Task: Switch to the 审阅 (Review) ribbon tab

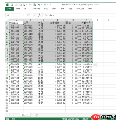Action: pos(62,9)
